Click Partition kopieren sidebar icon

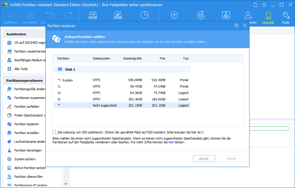tap(9, 124)
